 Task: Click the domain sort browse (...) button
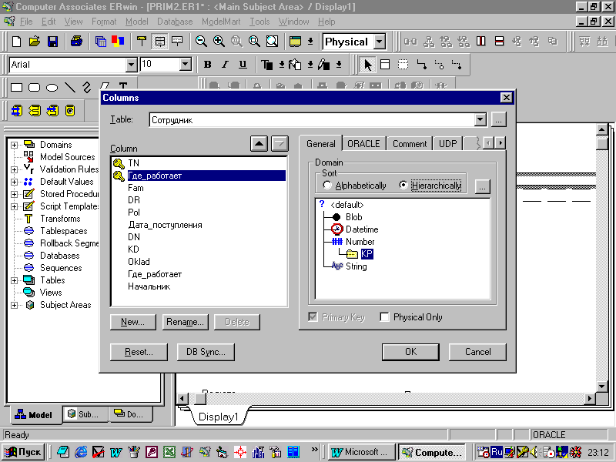point(482,186)
